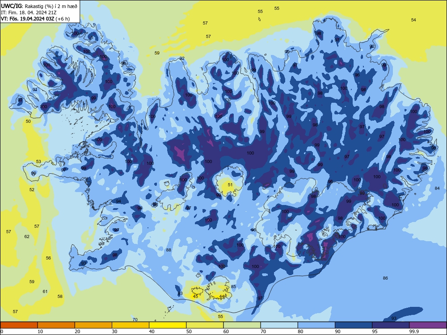Pick the pale green 60–70 legend swatch

(242, 325)
